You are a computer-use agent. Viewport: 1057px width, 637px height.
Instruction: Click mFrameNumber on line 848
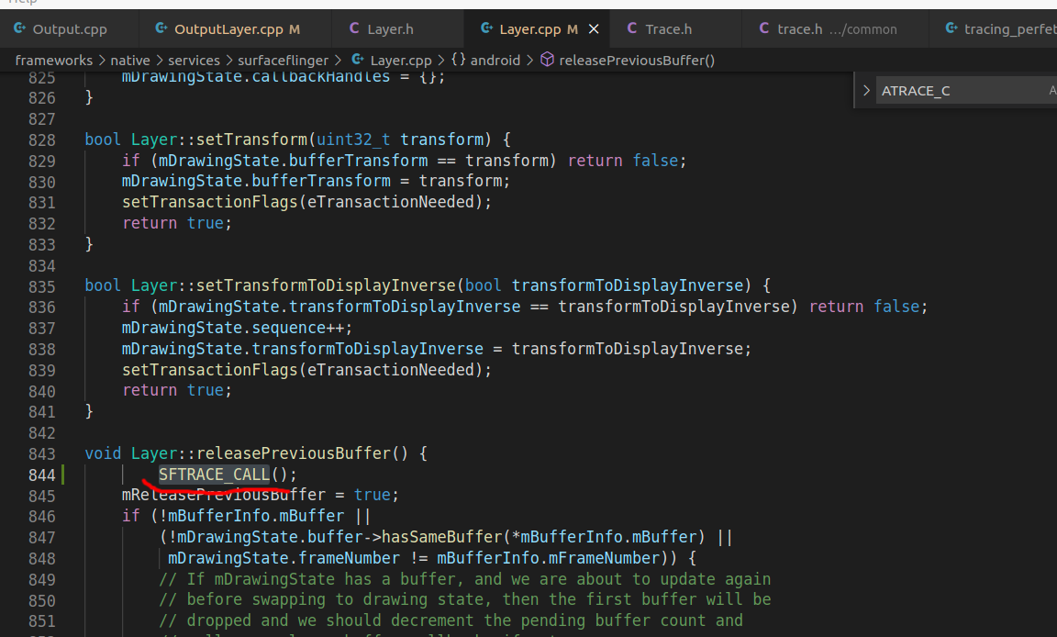click(604, 558)
